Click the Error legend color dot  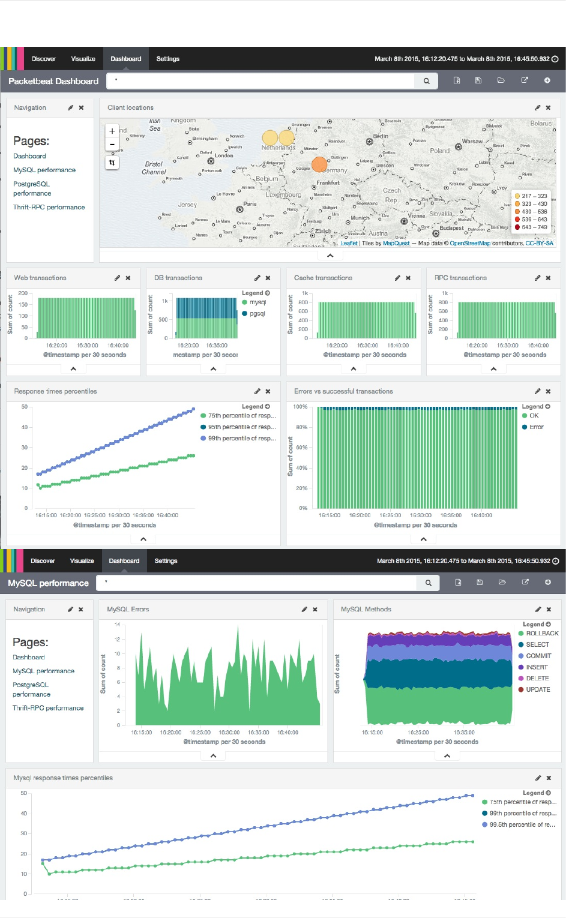(525, 427)
